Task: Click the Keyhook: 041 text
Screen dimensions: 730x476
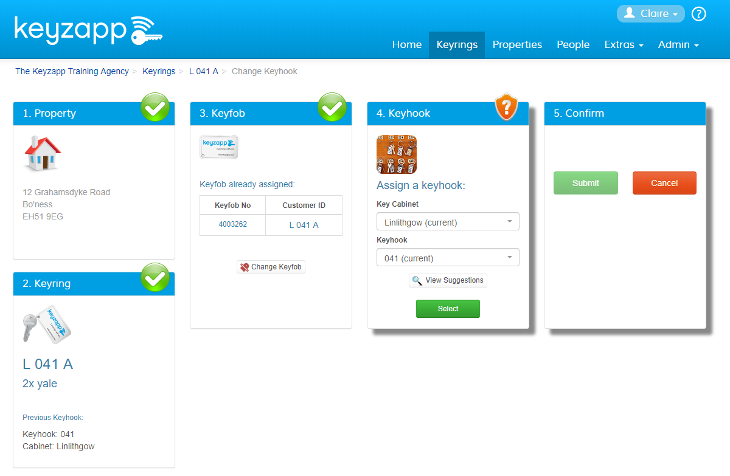Action: coord(49,434)
